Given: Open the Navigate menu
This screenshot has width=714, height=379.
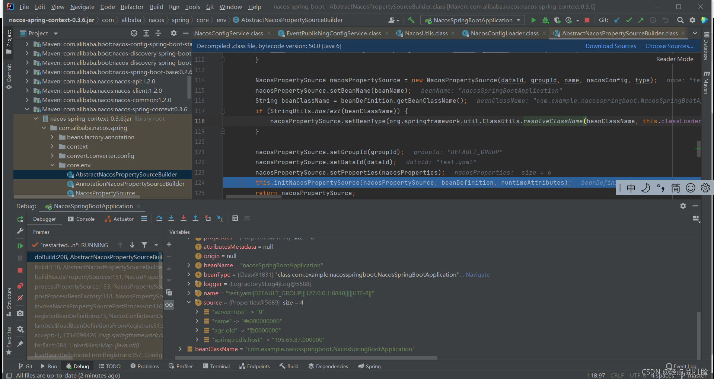Looking at the screenshot, I should click(x=82, y=6).
